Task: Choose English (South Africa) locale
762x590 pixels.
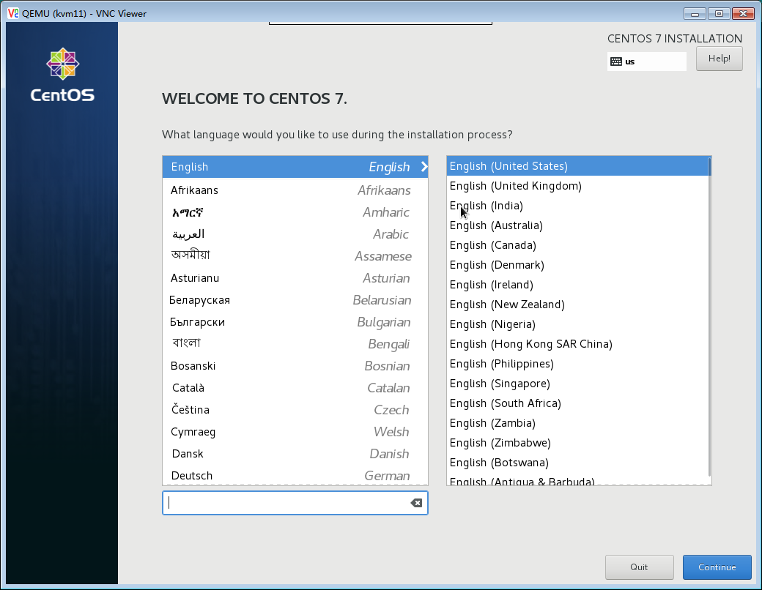Action: click(x=577, y=403)
